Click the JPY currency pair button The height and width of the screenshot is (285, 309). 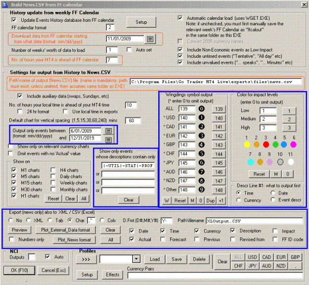coord(252,266)
